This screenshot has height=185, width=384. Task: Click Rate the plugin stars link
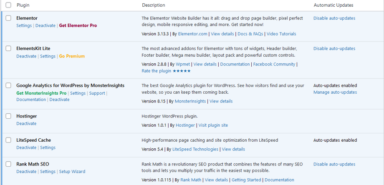166,71
